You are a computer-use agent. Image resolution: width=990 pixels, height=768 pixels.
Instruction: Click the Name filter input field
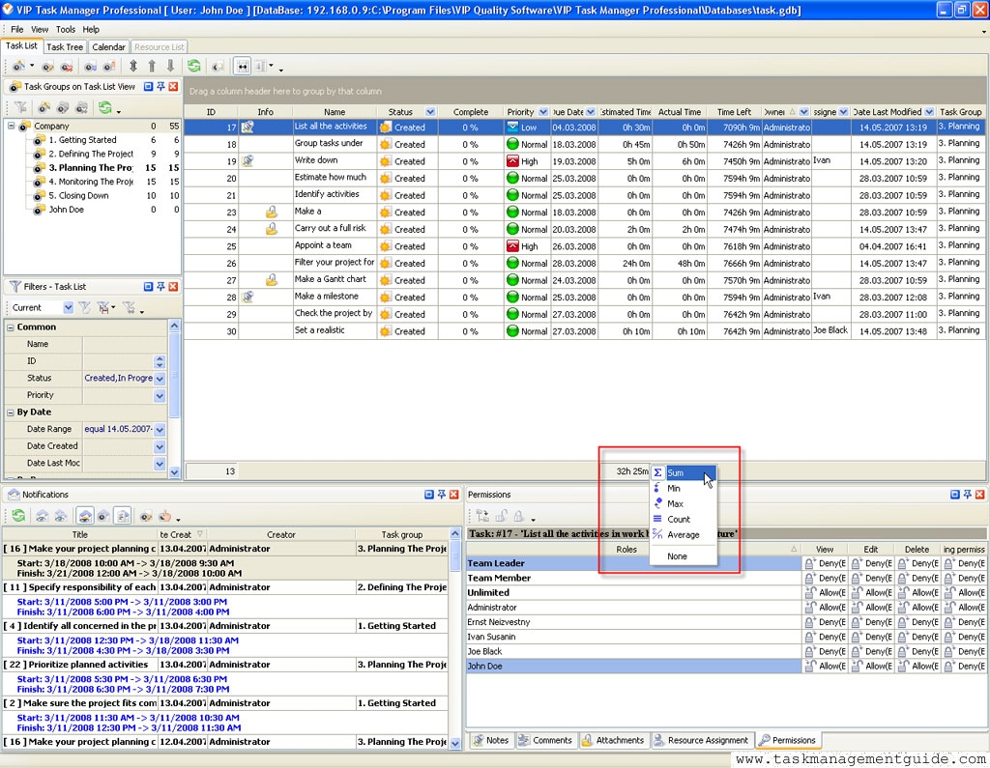tap(125, 344)
